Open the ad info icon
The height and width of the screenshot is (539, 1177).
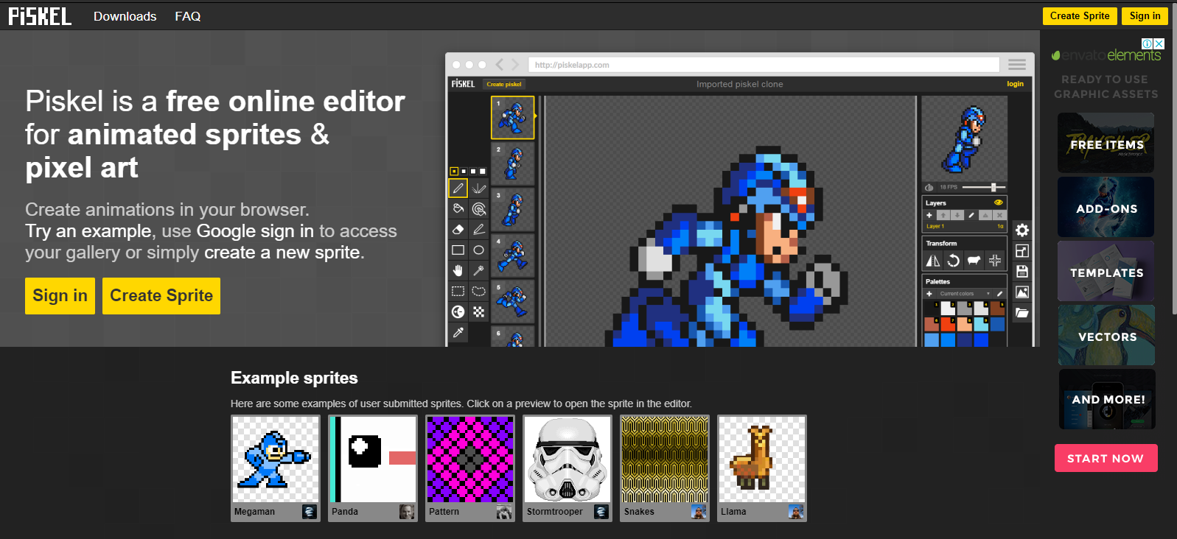pos(1147,43)
